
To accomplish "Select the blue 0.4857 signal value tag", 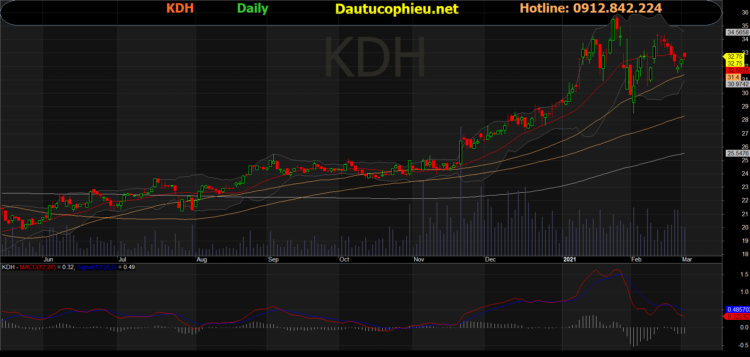I will (737, 310).
